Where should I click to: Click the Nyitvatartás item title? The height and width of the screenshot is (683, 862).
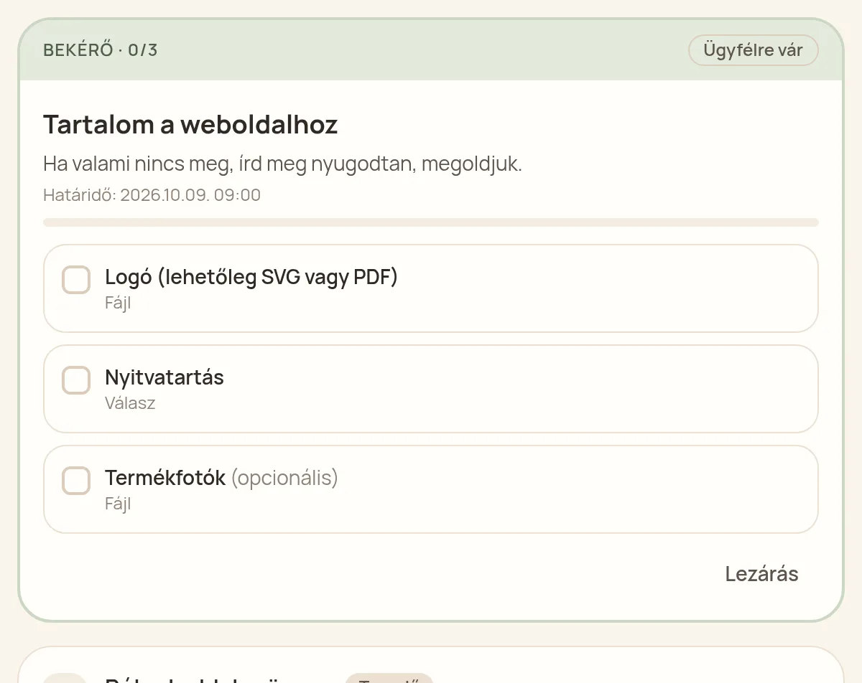(164, 377)
